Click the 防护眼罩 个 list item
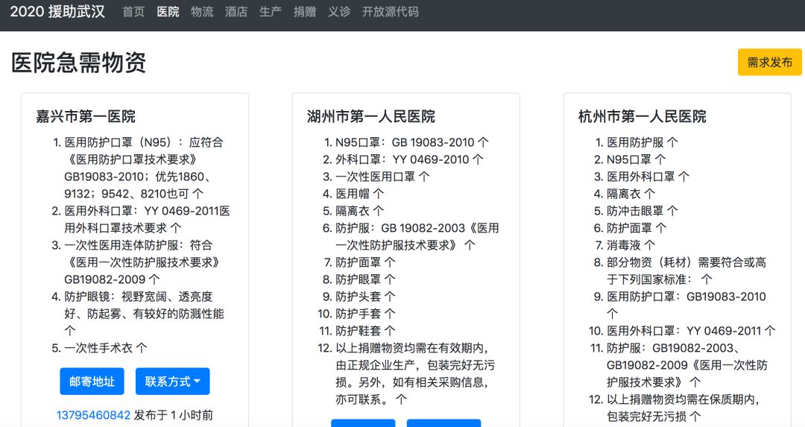The image size is (805, 427). (x=365, y=279)
